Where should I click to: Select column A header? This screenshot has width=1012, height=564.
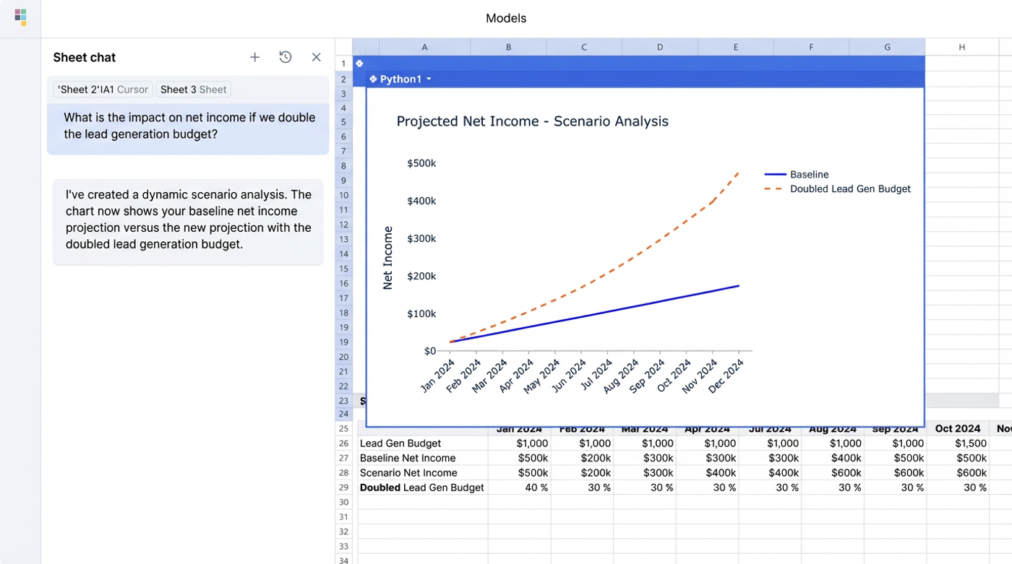[424, 47]
